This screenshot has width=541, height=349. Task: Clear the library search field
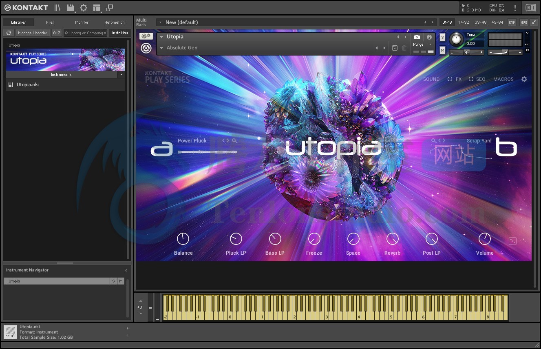tap(105, 33)
